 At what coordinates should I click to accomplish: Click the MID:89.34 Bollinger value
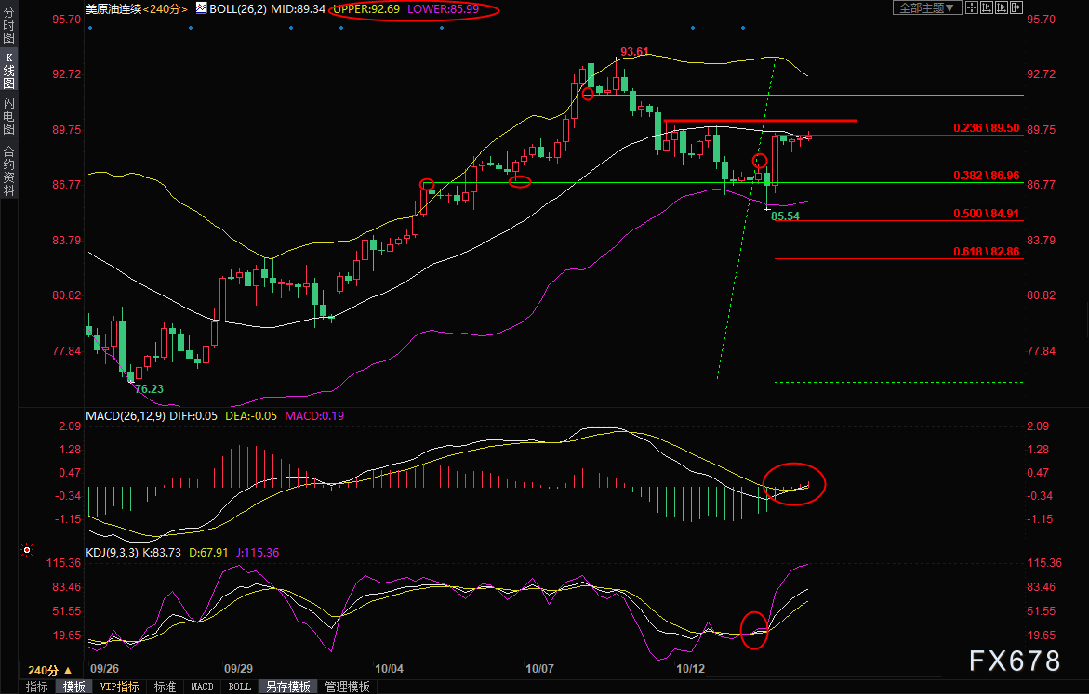298,9
